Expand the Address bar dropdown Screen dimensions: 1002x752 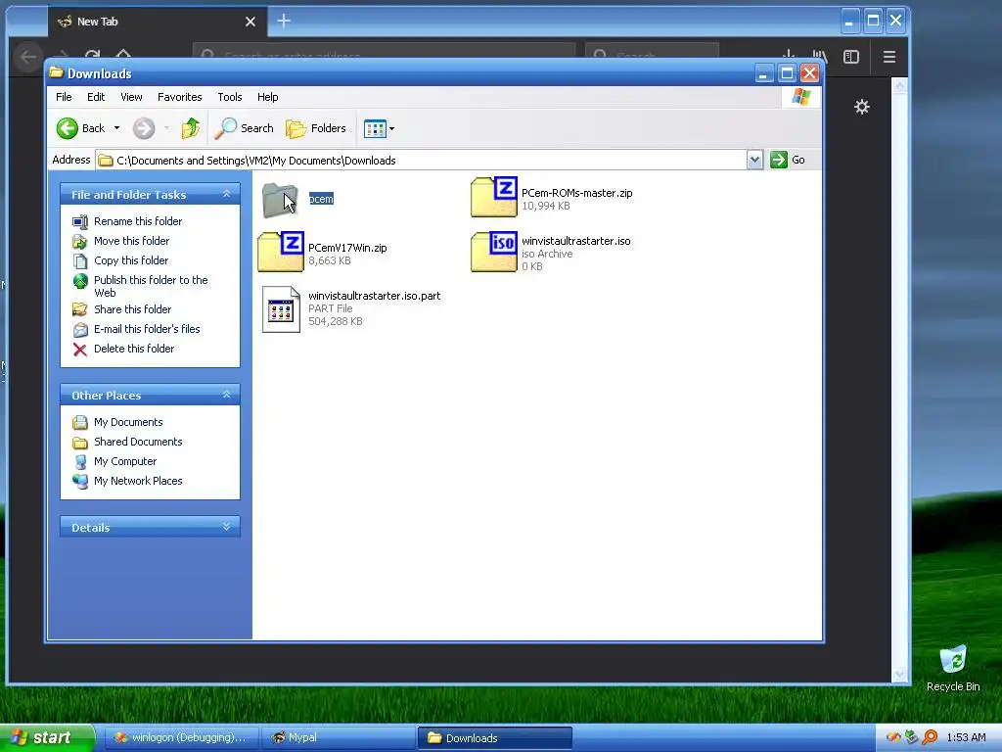(754, 160)
